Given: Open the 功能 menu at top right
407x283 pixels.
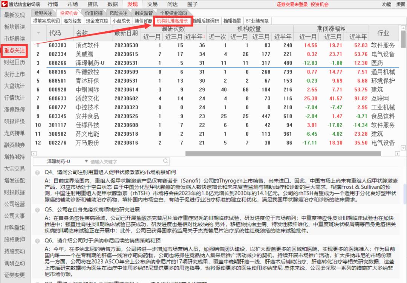Looking at the screenshot, I should (x=387, y=4).
